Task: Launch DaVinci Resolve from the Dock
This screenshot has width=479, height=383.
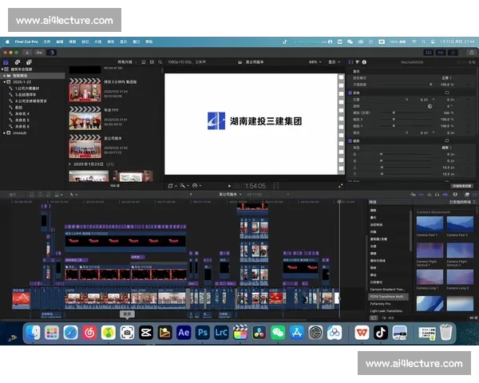Action: click(x=259, y=332)
